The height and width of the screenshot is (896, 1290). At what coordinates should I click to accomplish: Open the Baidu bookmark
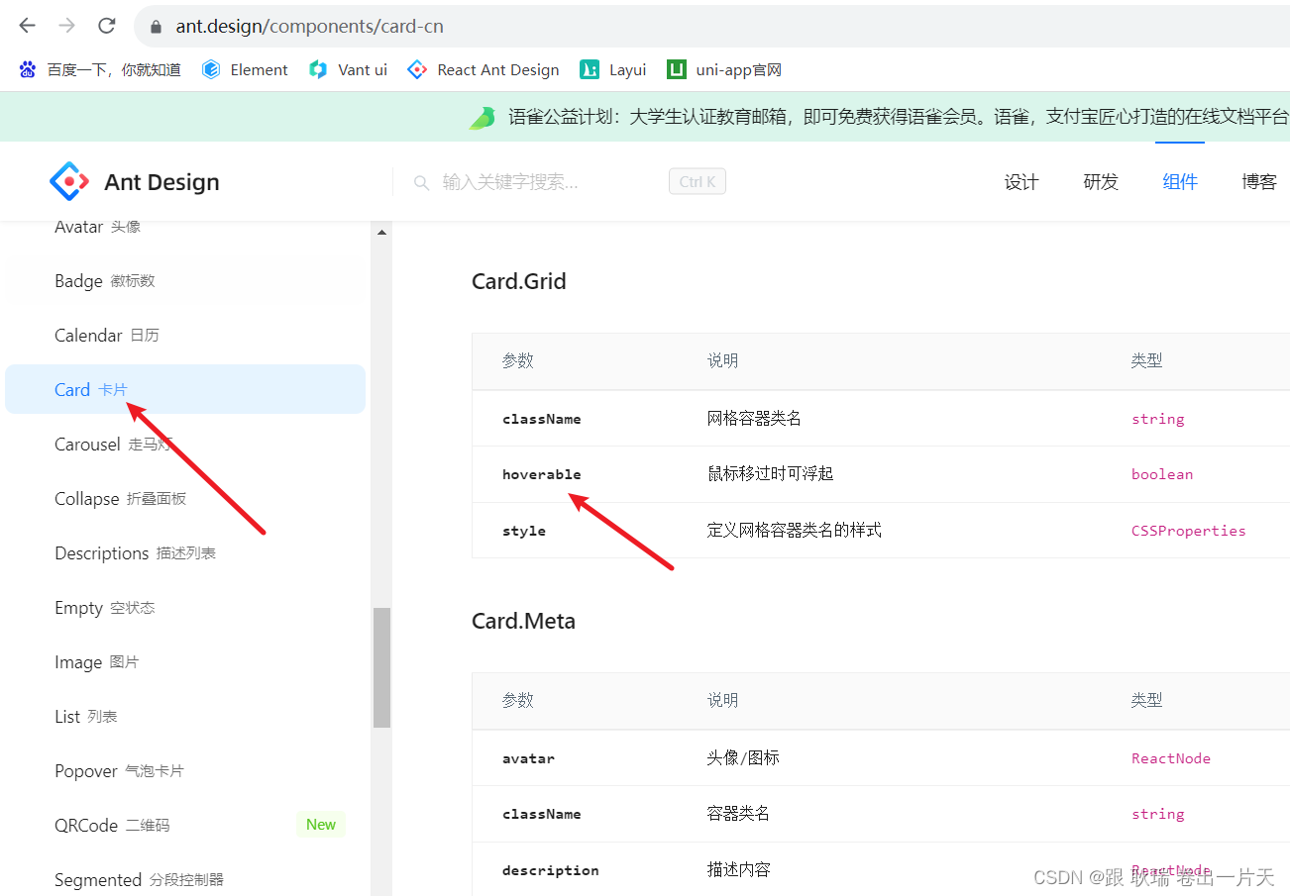pyautogui.click(x=100, y=69)
